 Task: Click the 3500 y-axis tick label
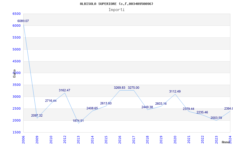pos(17,85)
